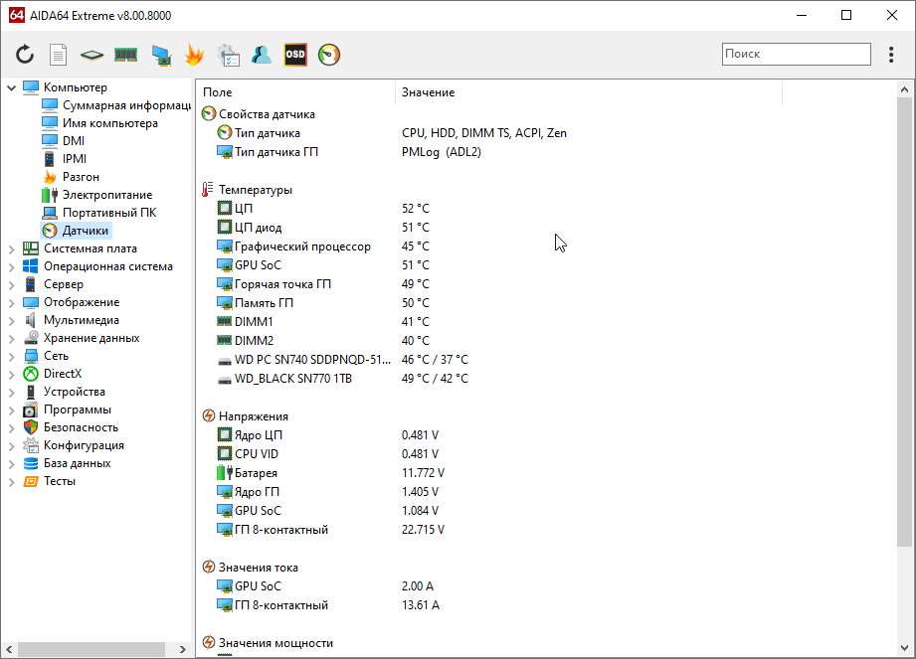
Task: Click the Refresh toolbar icon
Action: 25,55
